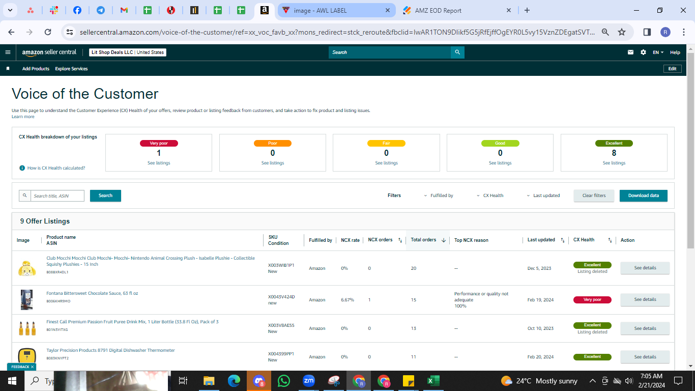Sort listings by Total orders arrow

444,240
